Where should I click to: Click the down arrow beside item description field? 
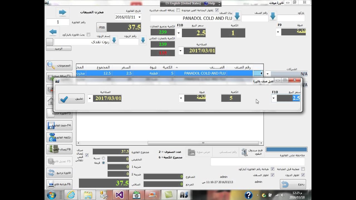click(237, 16)
